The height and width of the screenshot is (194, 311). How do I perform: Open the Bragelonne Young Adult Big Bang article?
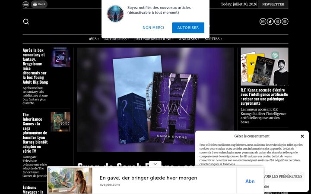pos(35,66)
